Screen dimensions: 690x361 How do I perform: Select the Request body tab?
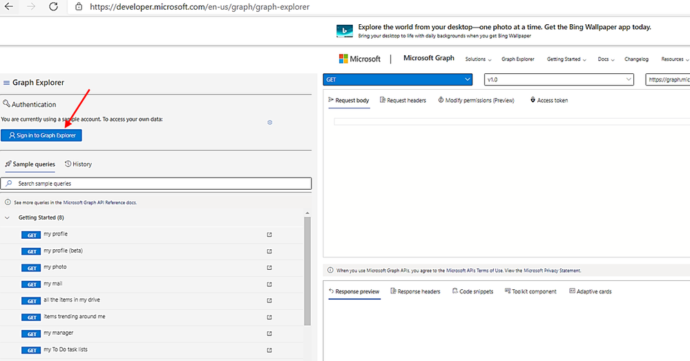(349, 100)
